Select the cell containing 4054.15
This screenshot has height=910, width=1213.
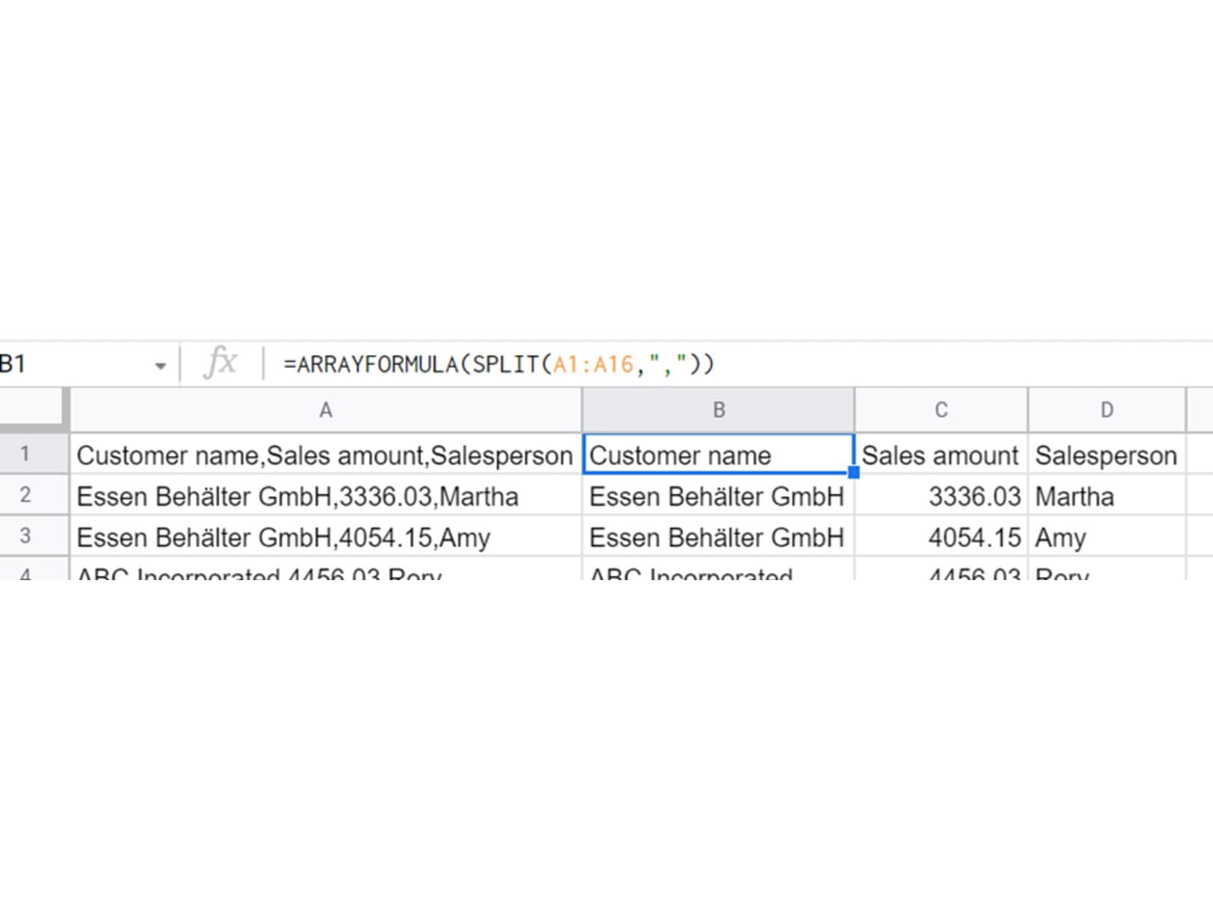[941, 538]
